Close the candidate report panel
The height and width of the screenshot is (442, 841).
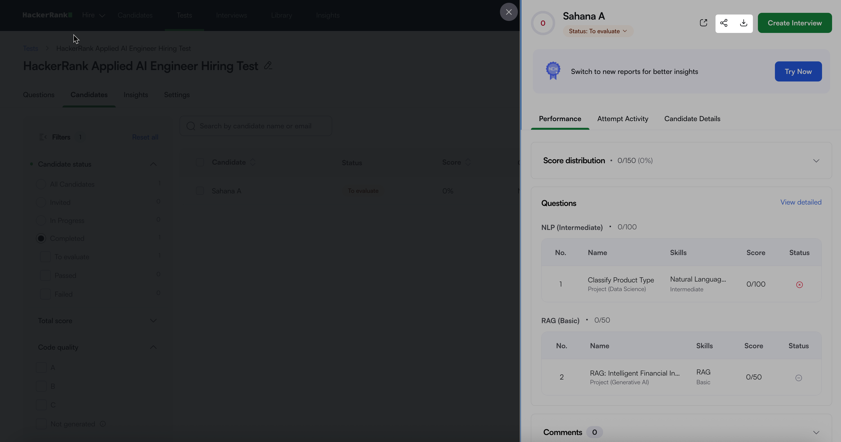point(509,12)
